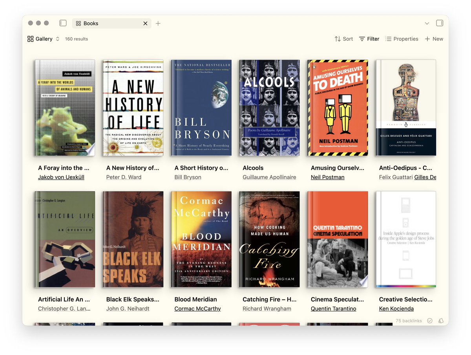Click the title 'Catching Fire – H...'
Screen dimensions: 471x355
[269, 299]
